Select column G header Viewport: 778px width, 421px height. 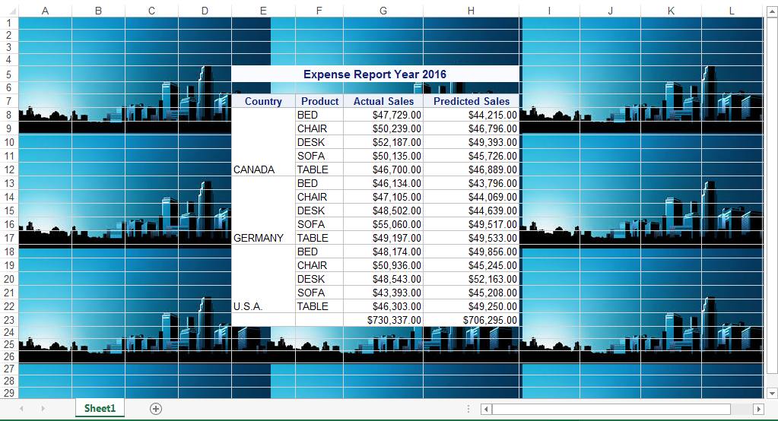383,11
